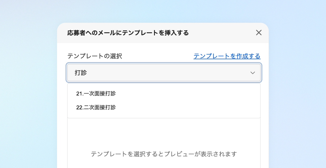Click the number 22 in the second option
The width and height of the screenshot is (326, 168).
pyautogui.click(x=79, y=107)
